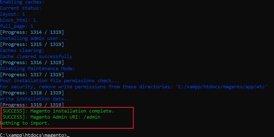Click 'Post installation file permissions check...' text
274x137 pixels.
click(x=60, y=81)
